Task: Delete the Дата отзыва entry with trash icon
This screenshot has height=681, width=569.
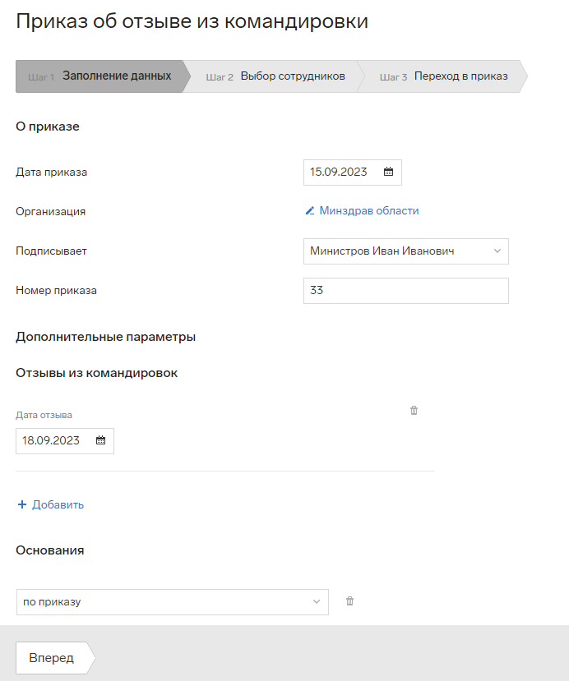Action: [x=414, y=410]
